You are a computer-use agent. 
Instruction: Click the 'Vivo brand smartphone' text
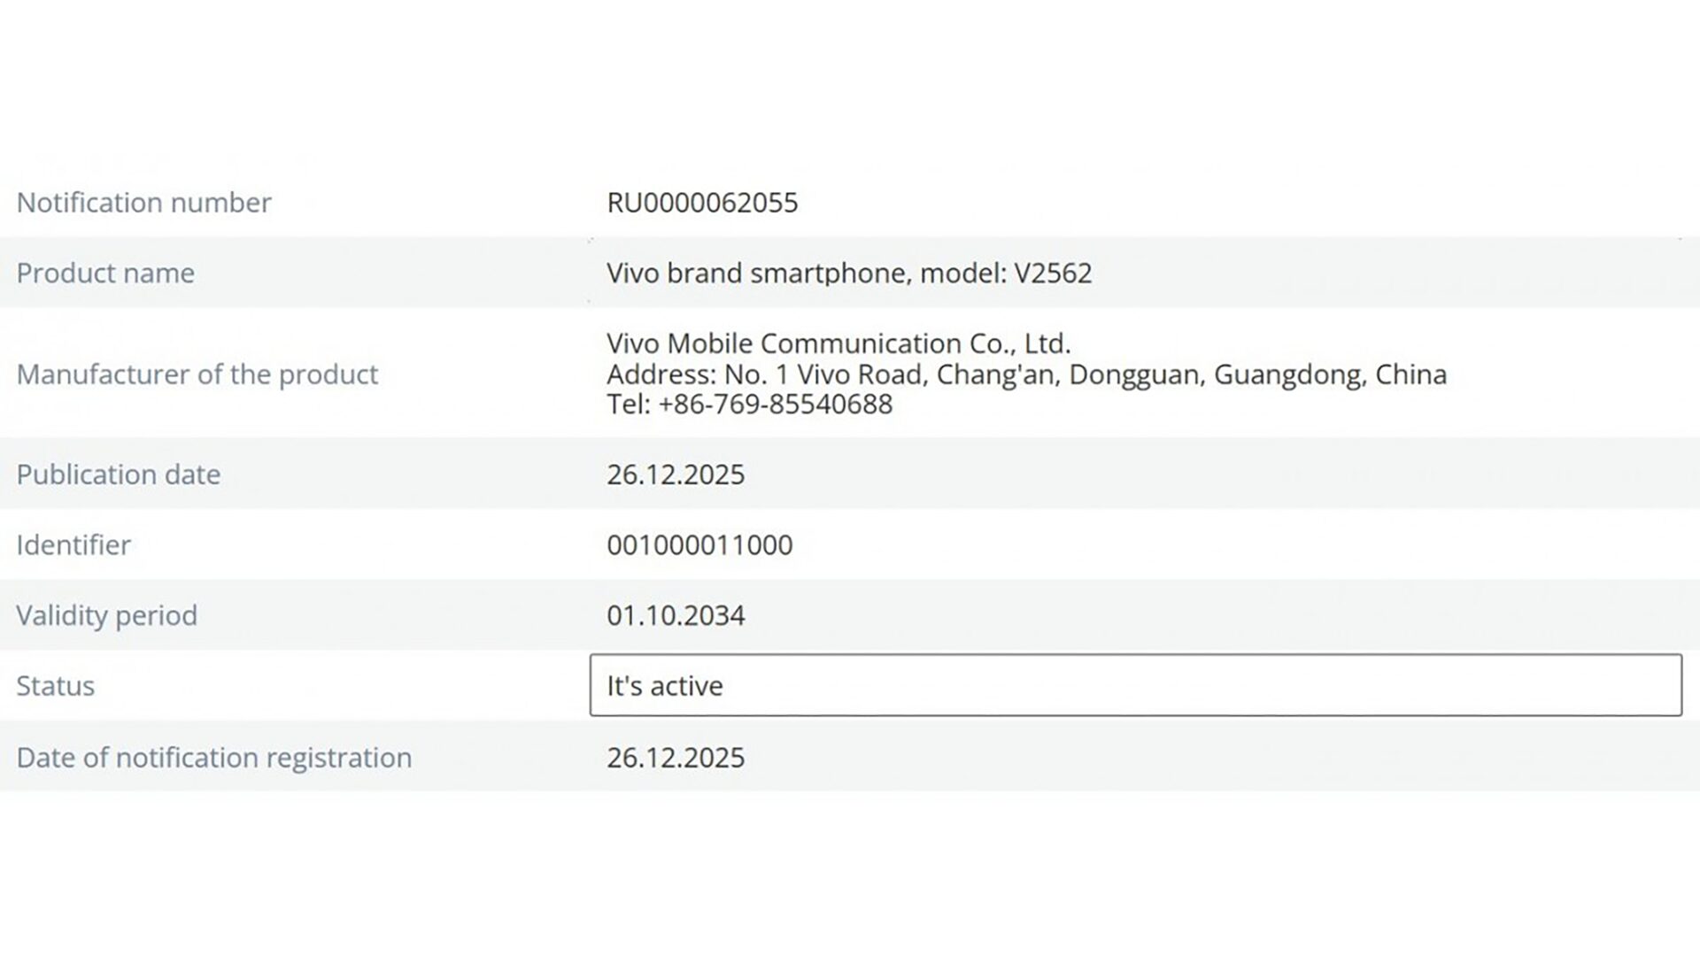[758, 273]
